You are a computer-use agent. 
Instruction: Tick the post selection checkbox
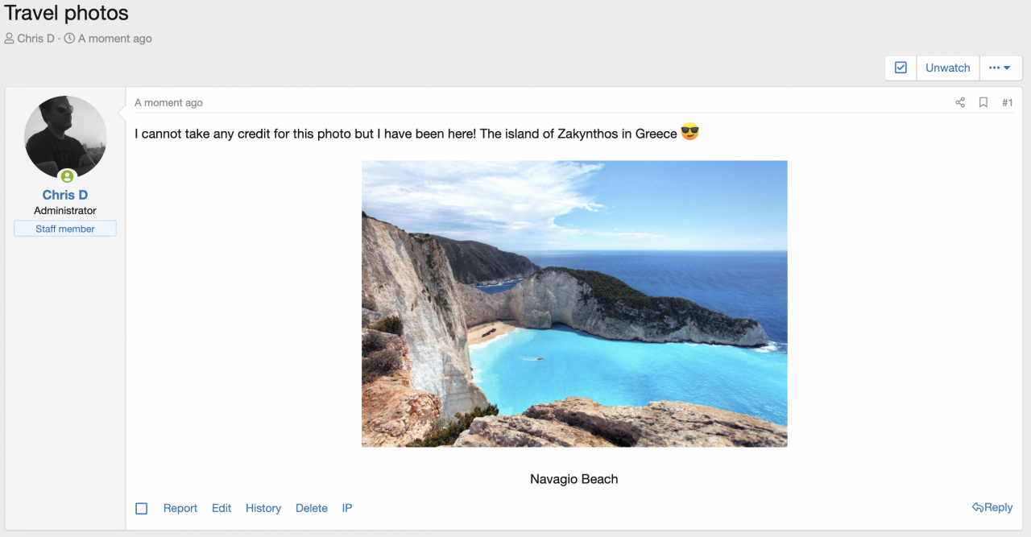click(142, 508)
